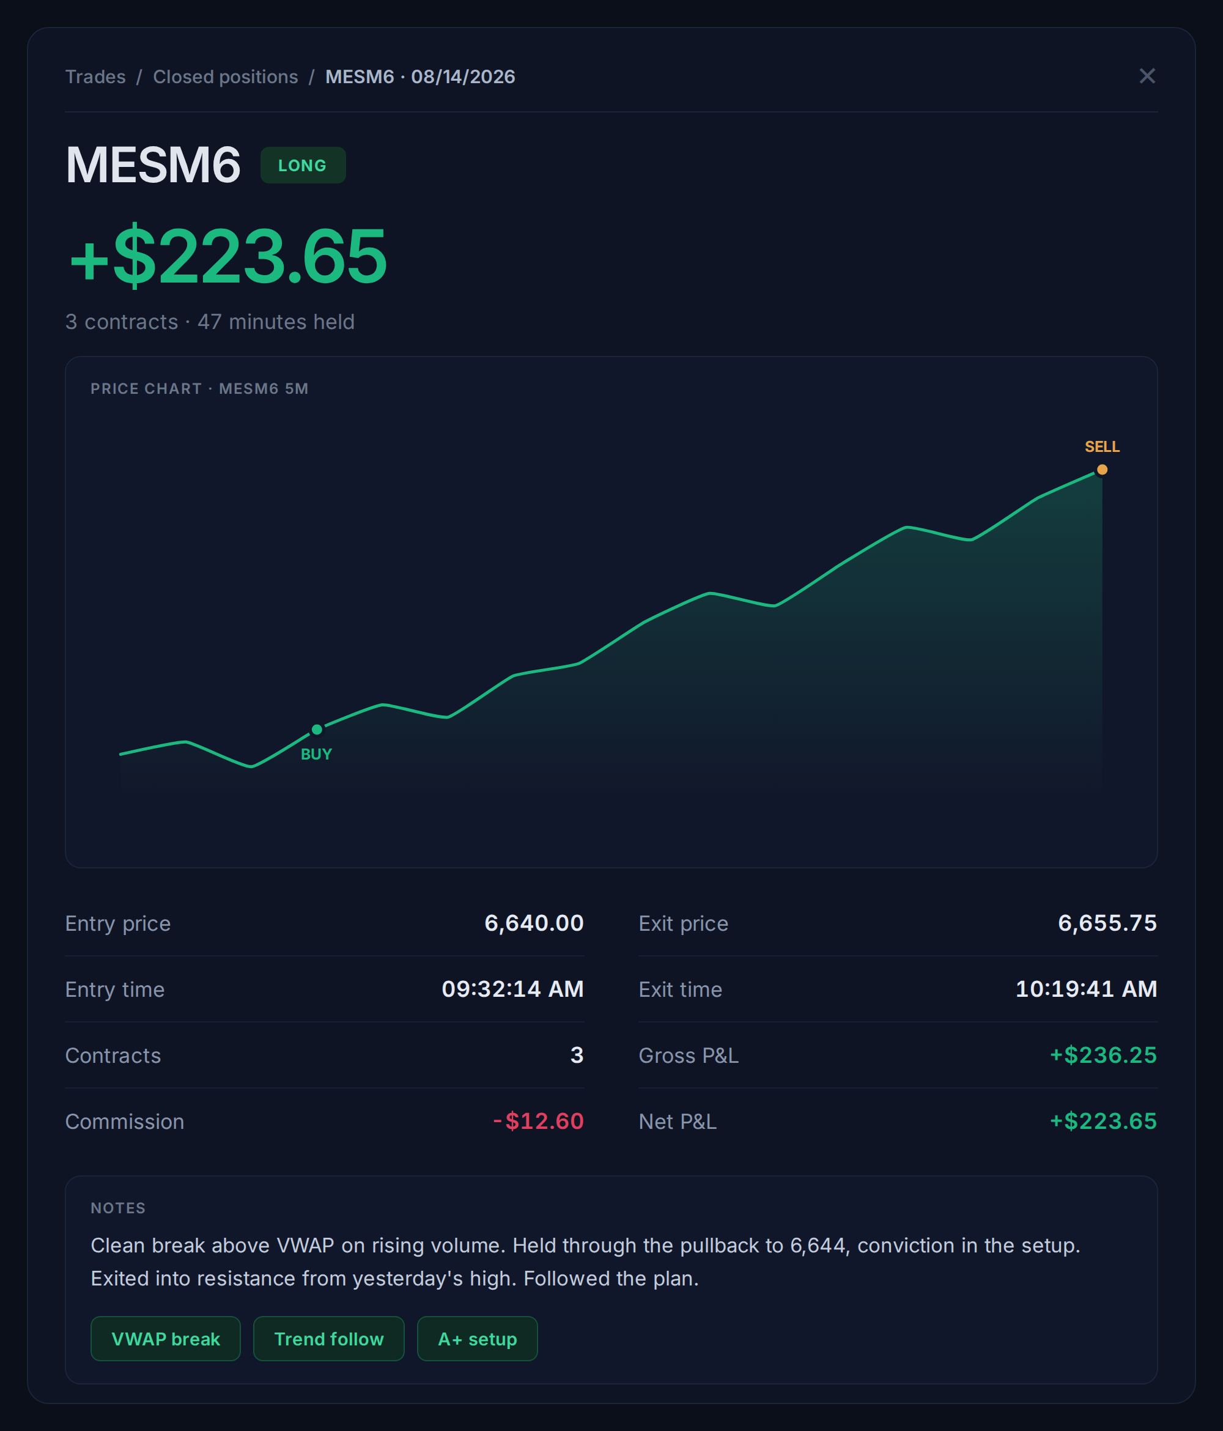Select the SELL marker on chart
1223x1431 pixels.
[1102, 470]
